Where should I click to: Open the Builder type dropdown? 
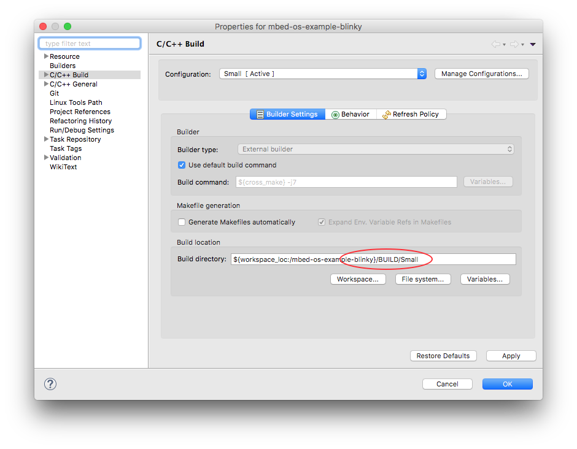(376, 149)
